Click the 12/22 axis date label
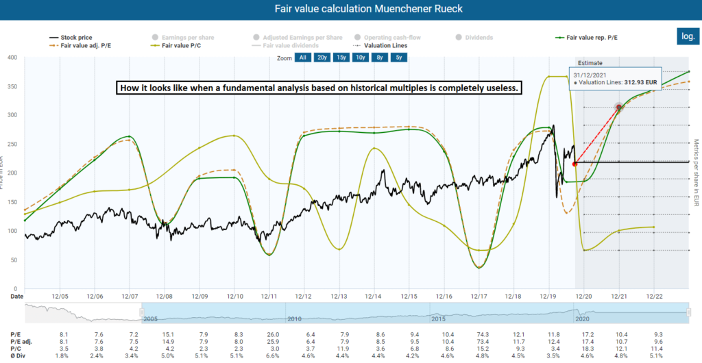The image size is (702, 363). (x=653, y=297)
